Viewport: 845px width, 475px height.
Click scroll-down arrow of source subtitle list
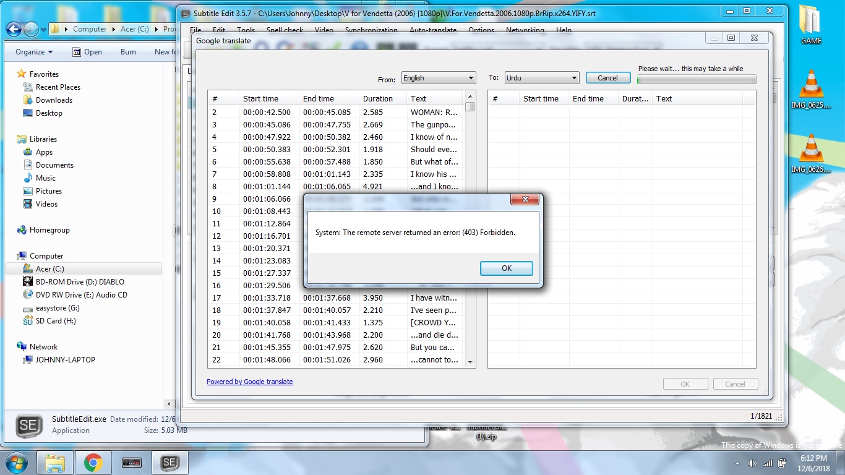point(470,362)
